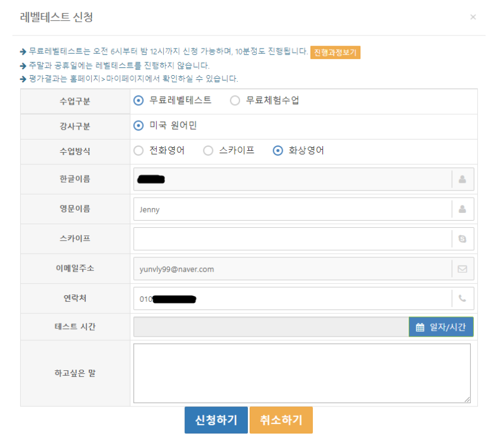This screenshot has width=488, height=446.
Task: Click the 연락처 row label
Action: click(75, 298)
